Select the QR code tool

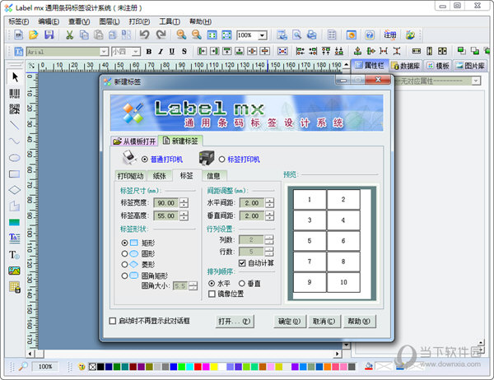tap(15, 109)
